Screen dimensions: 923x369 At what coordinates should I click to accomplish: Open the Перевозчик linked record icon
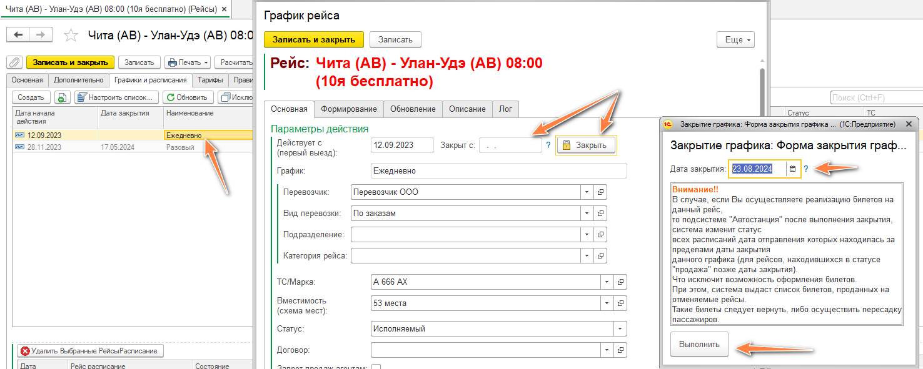pyautogui.click(x=600, y=192)
